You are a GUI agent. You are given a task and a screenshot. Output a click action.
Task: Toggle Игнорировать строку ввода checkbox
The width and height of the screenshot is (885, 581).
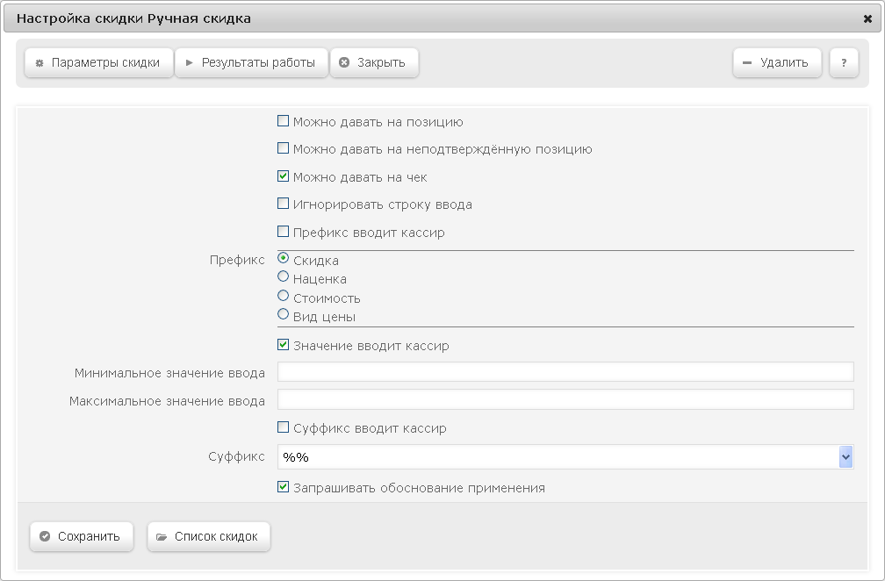click(x=284, y=203)
